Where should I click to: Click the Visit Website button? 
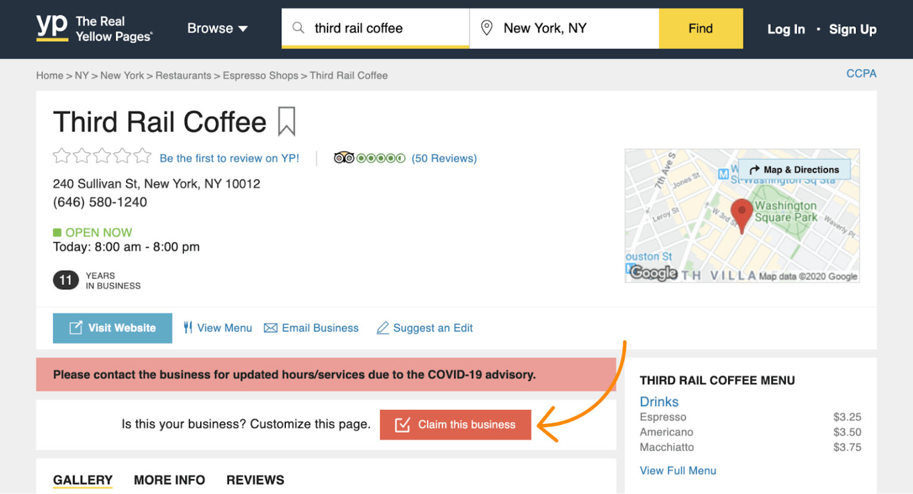pos(112,328)
